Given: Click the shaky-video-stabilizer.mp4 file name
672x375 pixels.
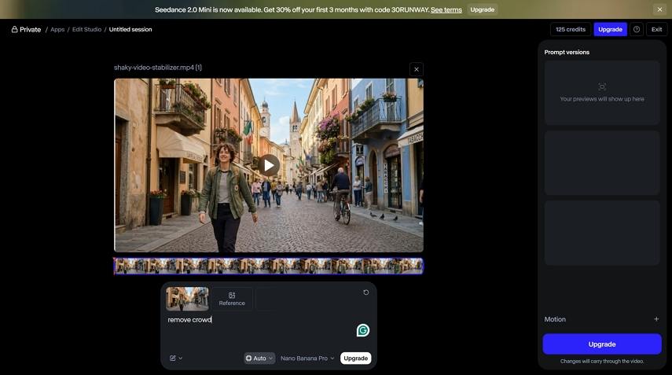Looking at the screenshot, I should coord(158,68).
